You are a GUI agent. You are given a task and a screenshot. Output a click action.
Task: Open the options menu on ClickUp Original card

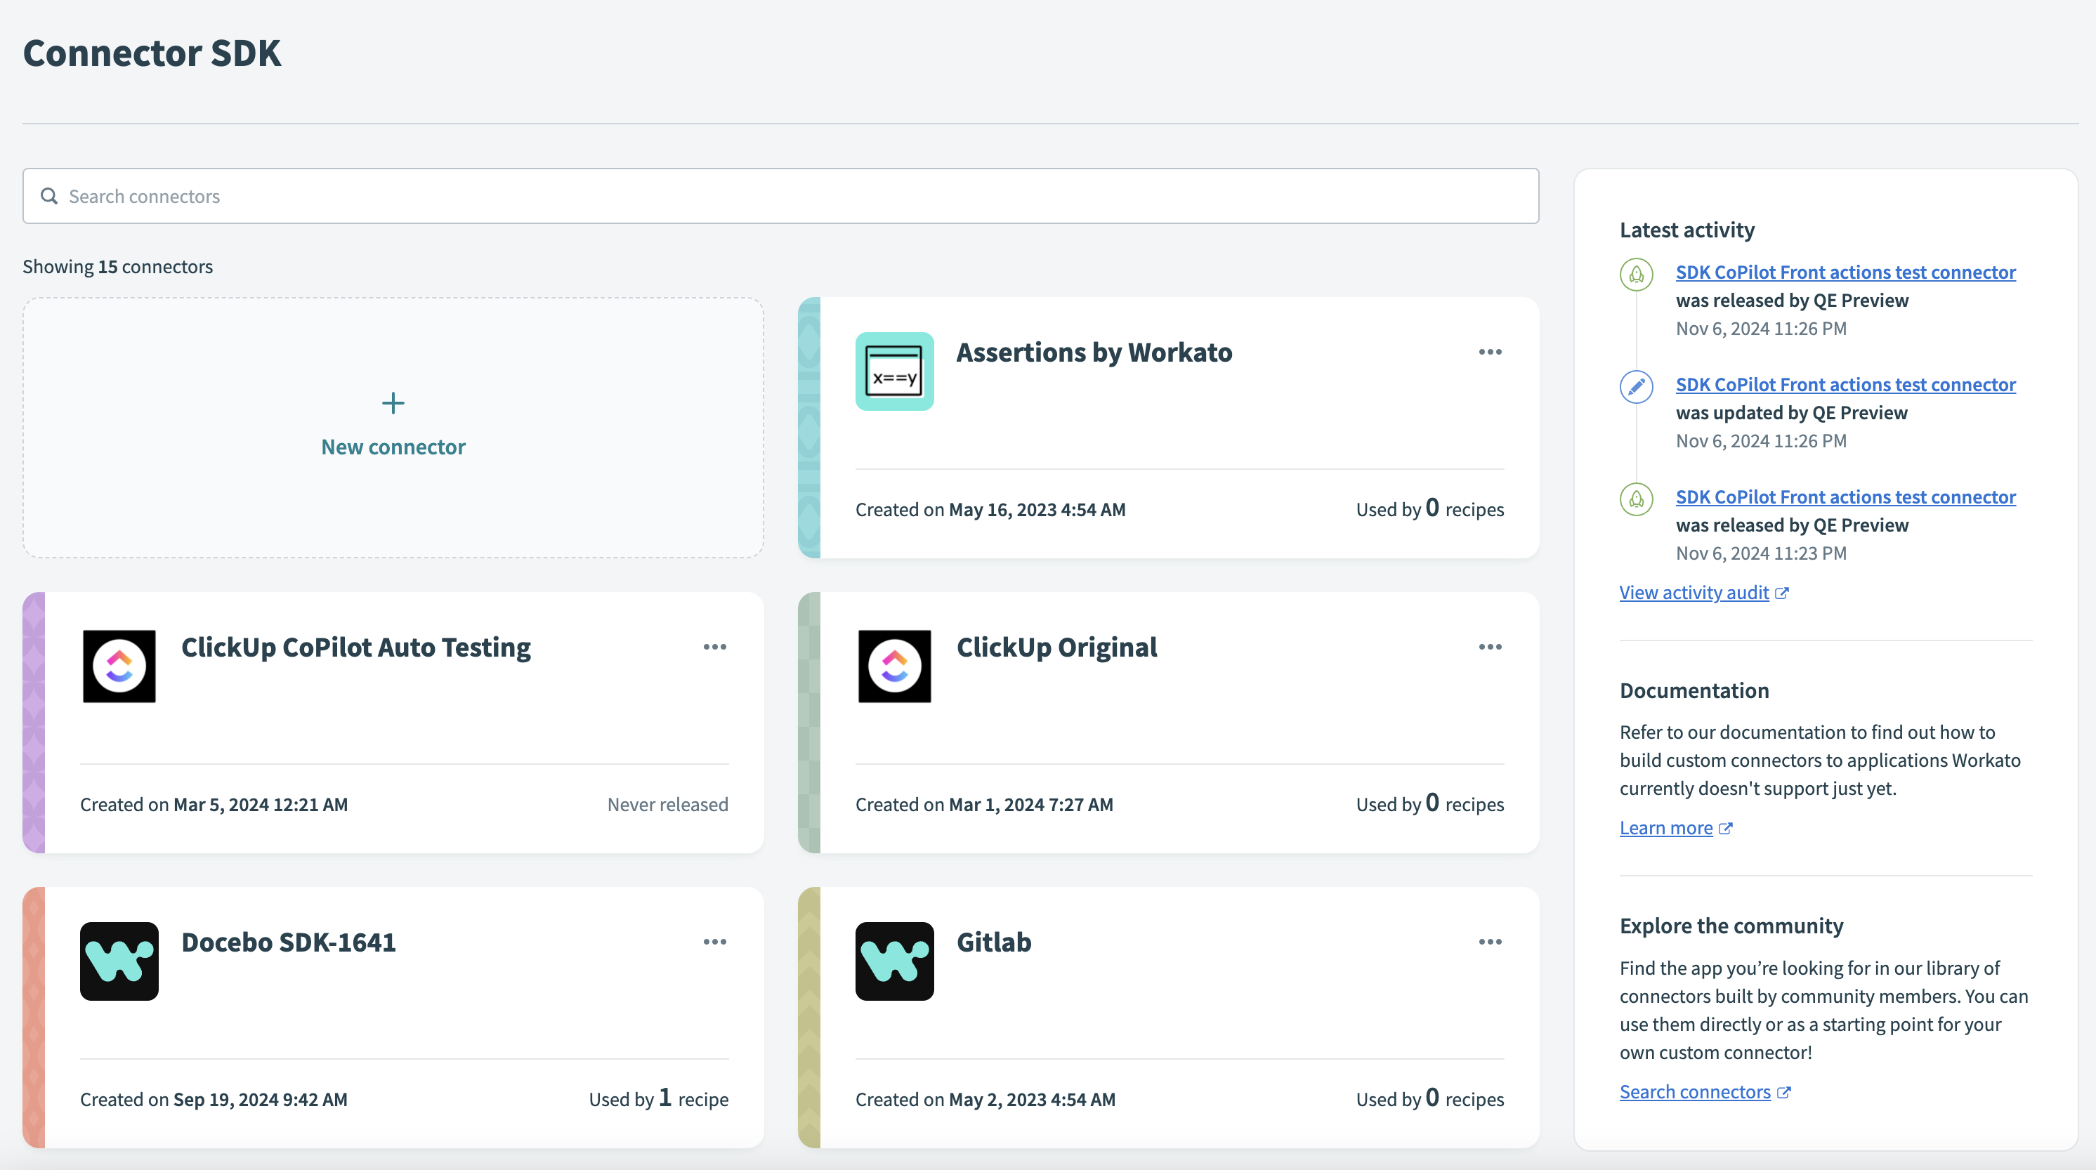tap(1489, 646)
